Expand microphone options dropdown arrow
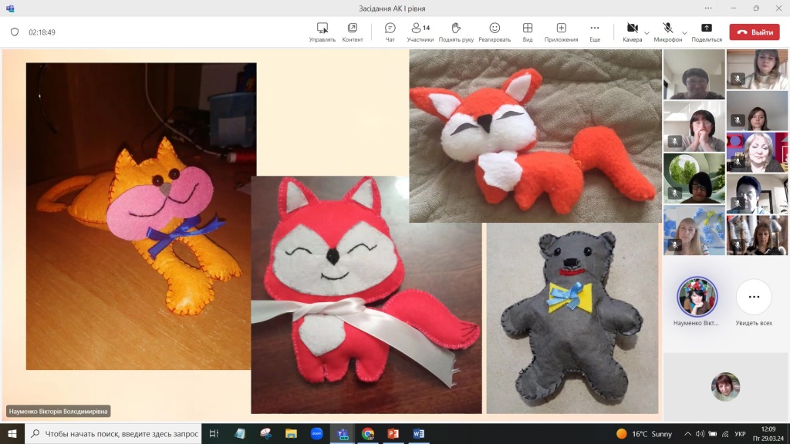 pos(684,33)
